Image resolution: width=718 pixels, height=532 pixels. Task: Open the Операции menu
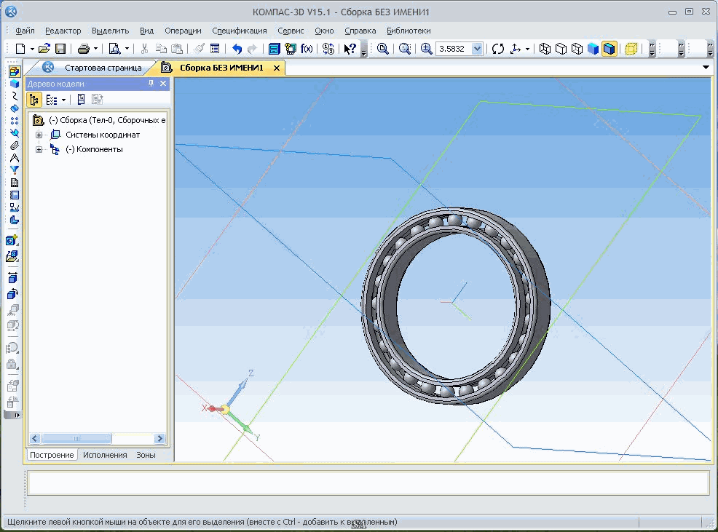(x=183, y=31)
